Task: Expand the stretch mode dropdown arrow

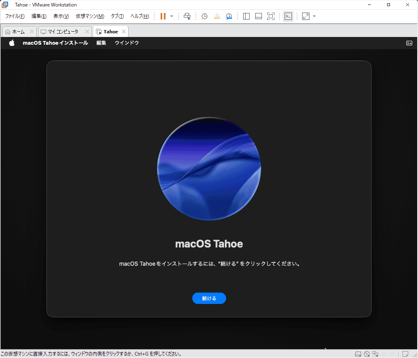Action: [314, 16]
